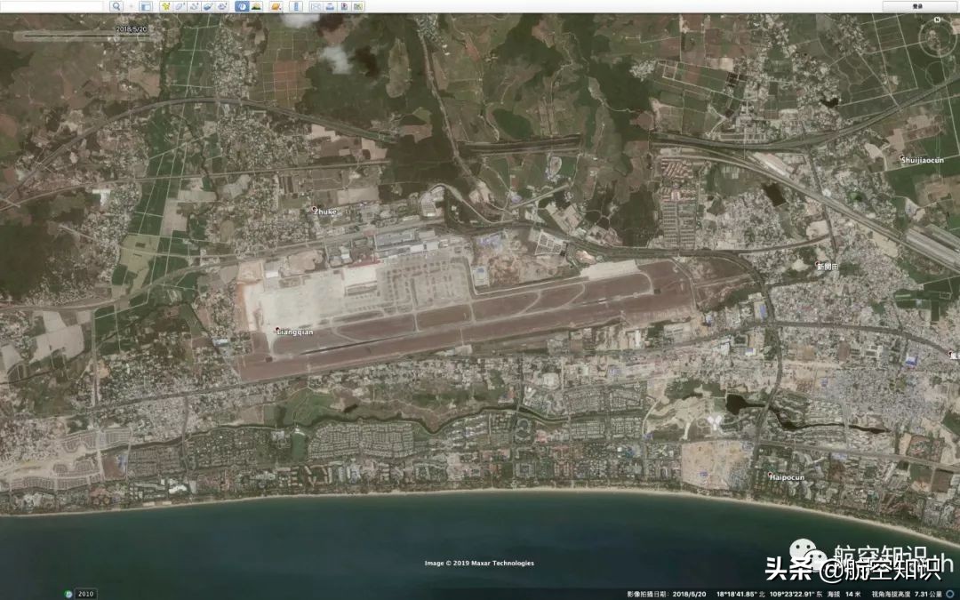Screen dimensions: 960x600
Task: Click the print icon in toolbar
Action: (330, 6)
